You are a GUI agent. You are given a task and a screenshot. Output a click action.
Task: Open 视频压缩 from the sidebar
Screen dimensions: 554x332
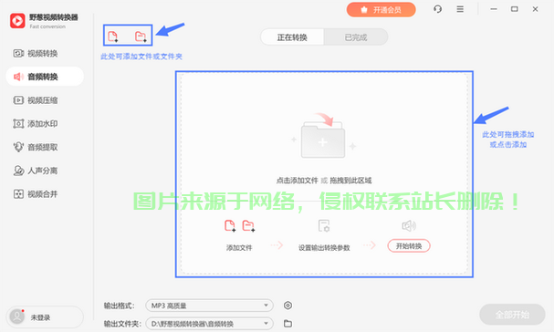pyautogui.click(x=45, y=100)
